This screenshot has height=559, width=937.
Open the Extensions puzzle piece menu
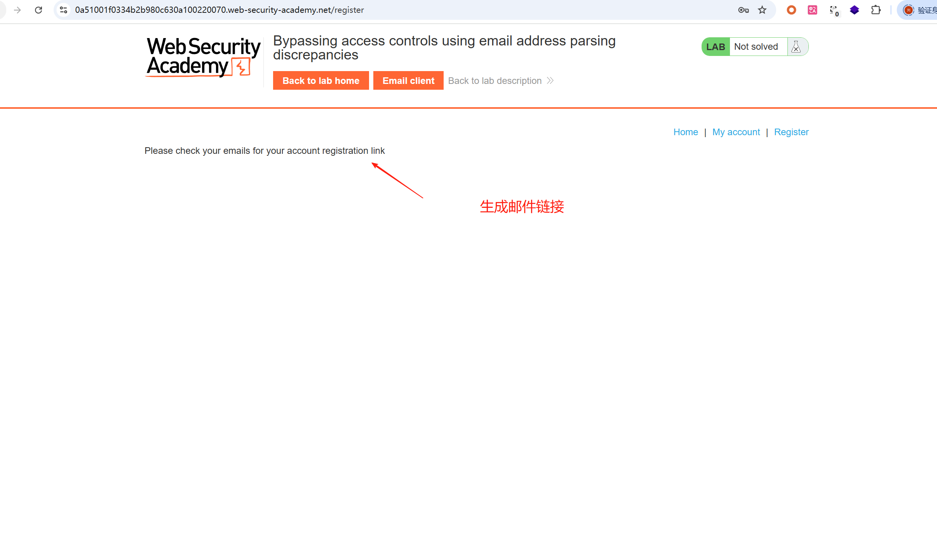pos(876,10)
